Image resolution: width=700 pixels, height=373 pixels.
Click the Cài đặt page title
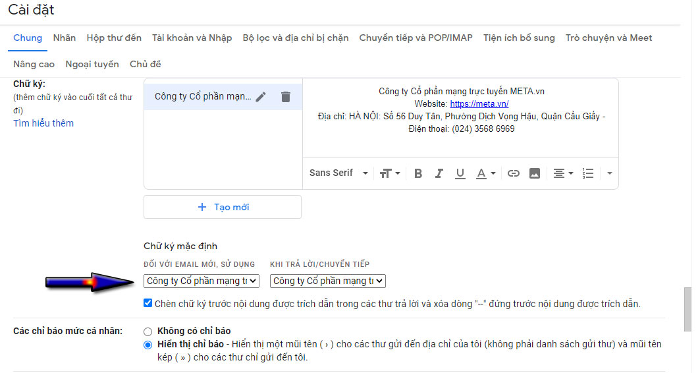click(31, 10)
